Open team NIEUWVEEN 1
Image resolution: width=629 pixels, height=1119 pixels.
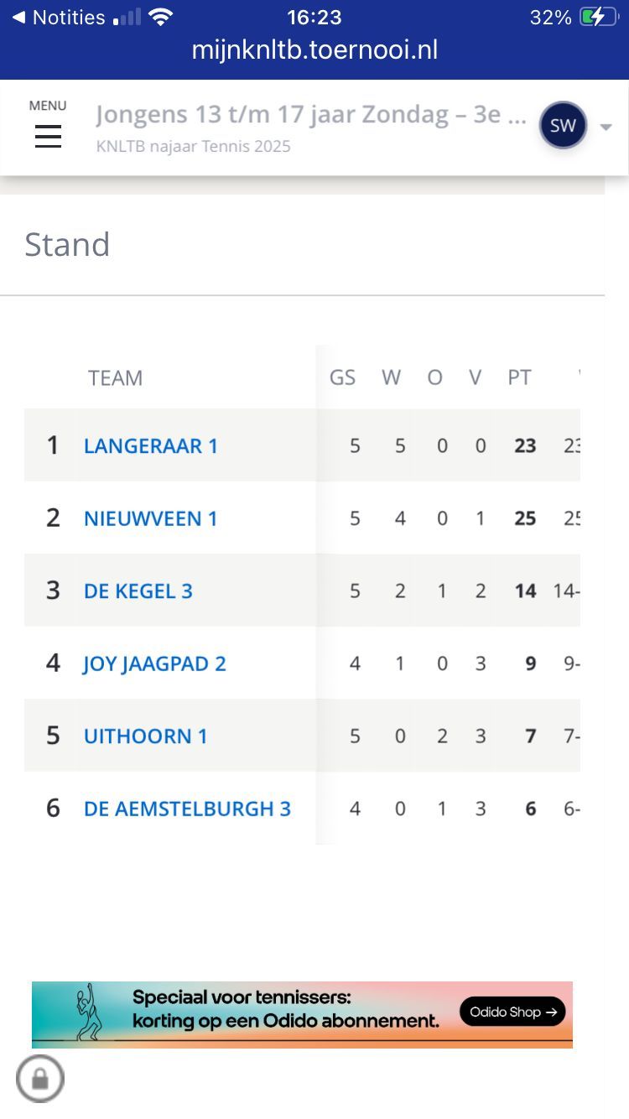tap(151, 518)
